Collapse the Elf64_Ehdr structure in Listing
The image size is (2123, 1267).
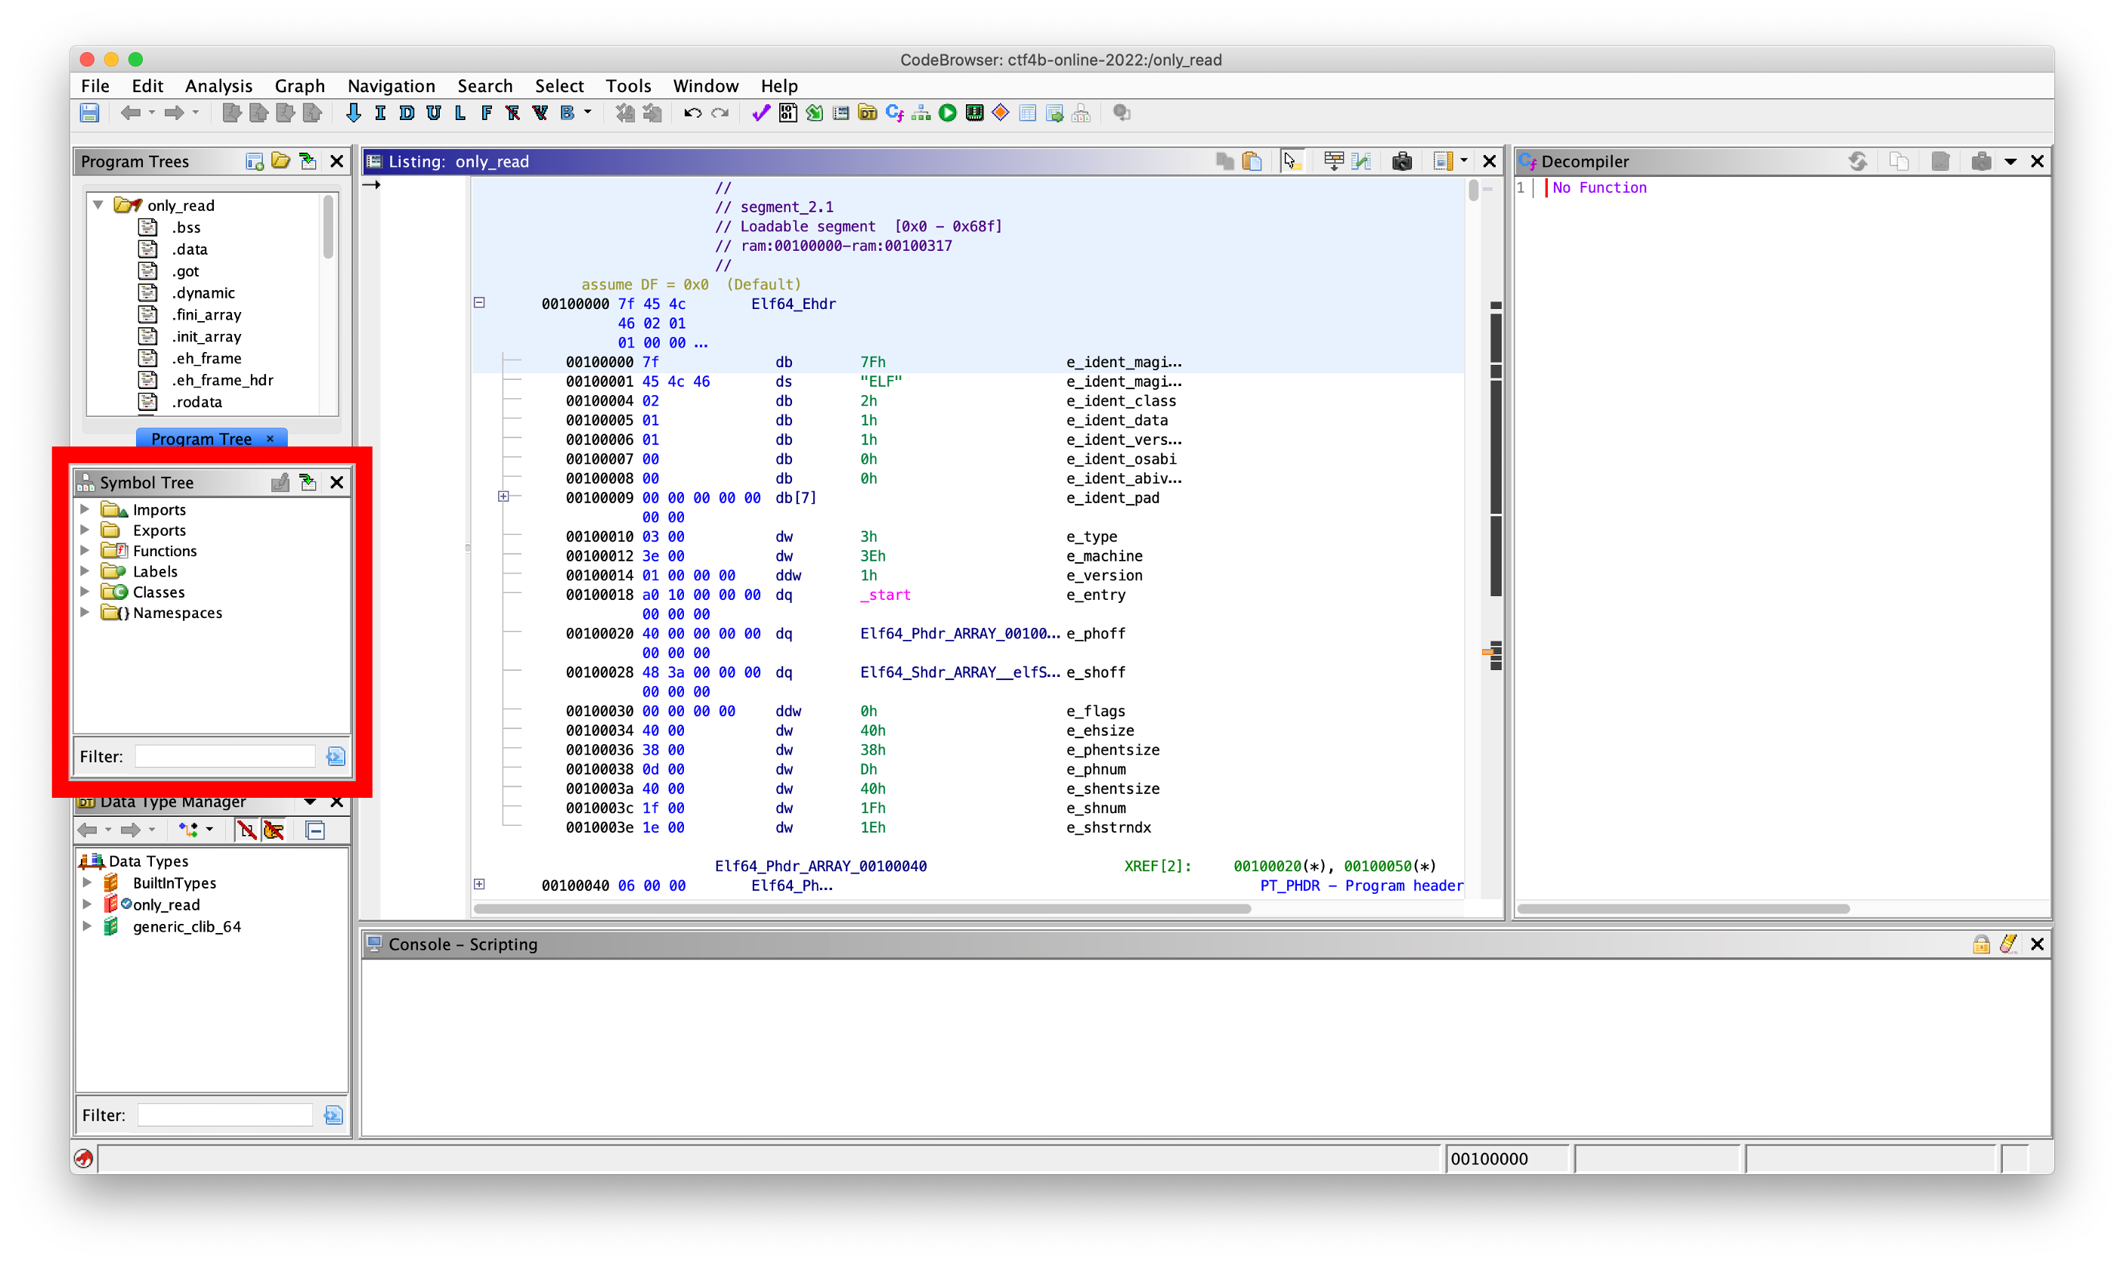[479, 302]
